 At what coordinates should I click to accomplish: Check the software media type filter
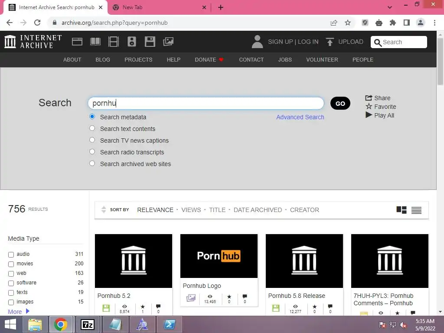[x=11, y=283]
